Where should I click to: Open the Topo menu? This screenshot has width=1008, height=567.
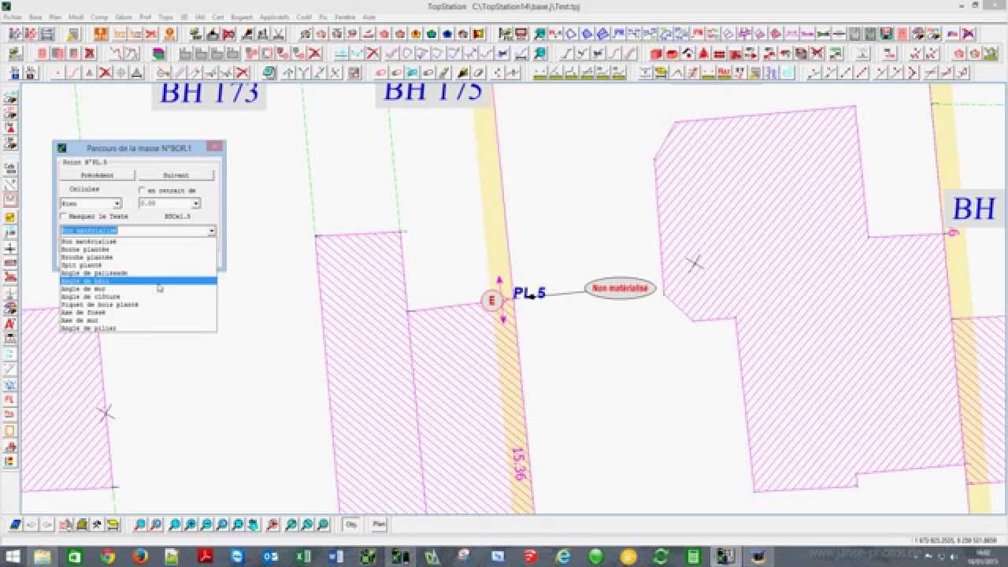[165, 17]
